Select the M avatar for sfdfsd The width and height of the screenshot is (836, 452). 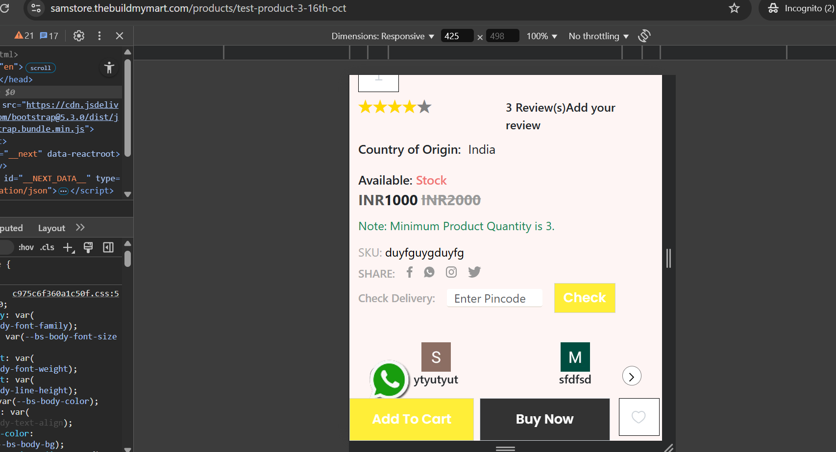(575, 357)
